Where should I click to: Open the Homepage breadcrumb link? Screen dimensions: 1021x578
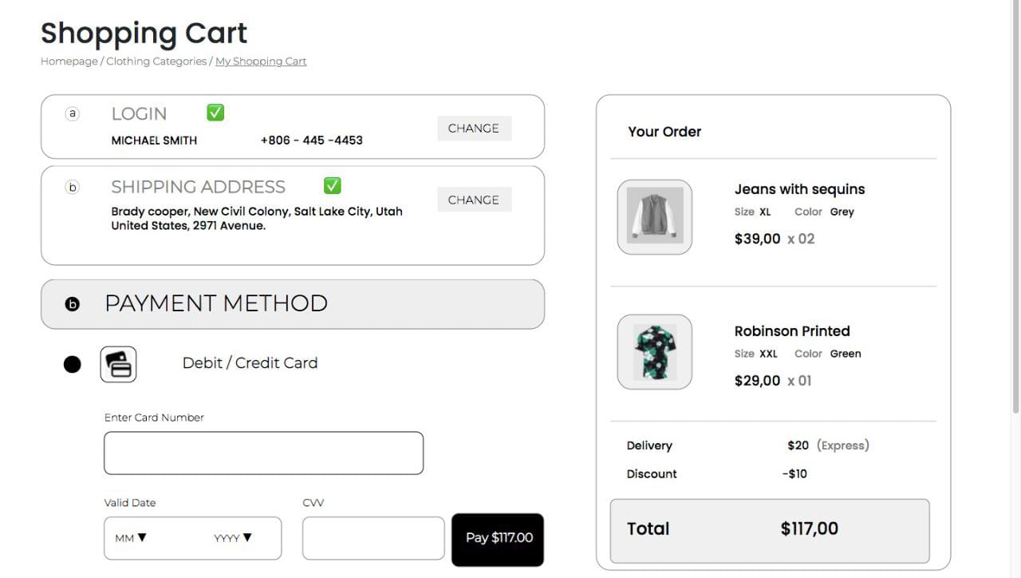69,61
